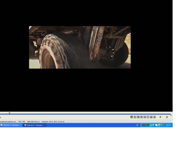Click the stop/pause button after the play button
Screen dimensions: 189x151
click(x=138, y=117)
